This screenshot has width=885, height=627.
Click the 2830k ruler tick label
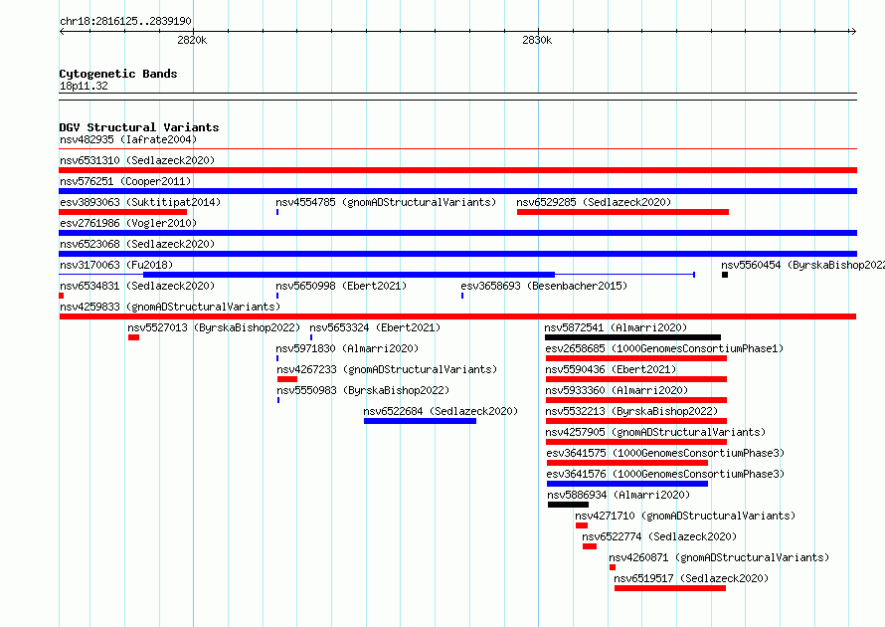[x=537, y=40]
